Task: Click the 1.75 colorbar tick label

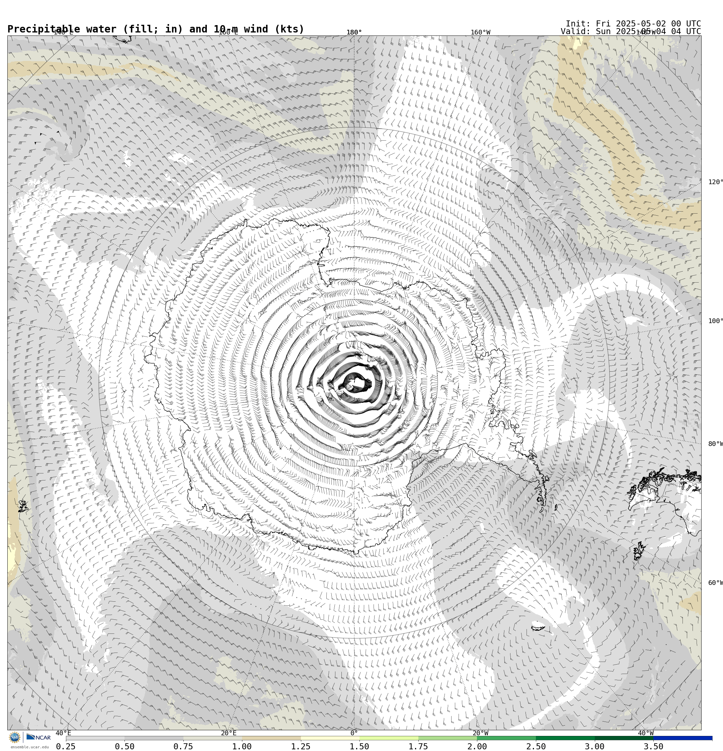Action: 418,747
